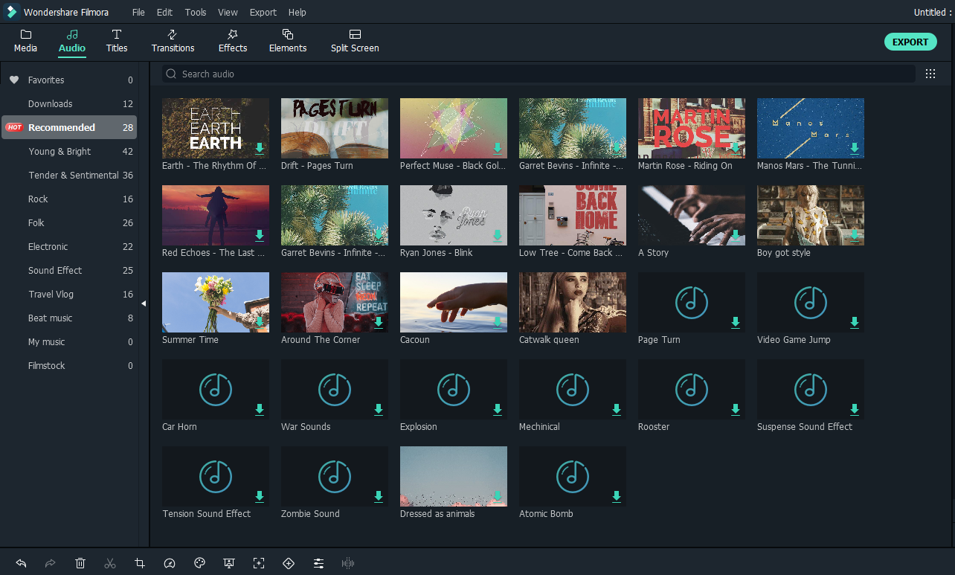
Task: Click the Favorites heart icon in sidebar
Action: coord(14,80)
